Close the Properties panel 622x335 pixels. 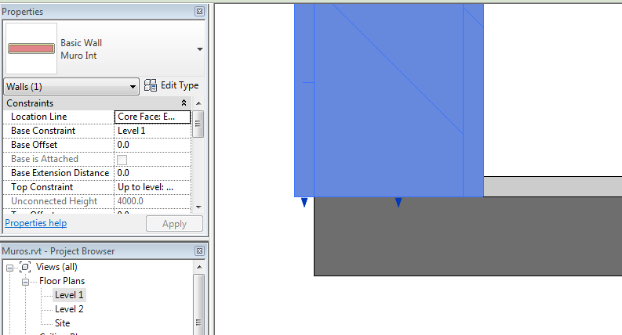click(x=199, y=12)
